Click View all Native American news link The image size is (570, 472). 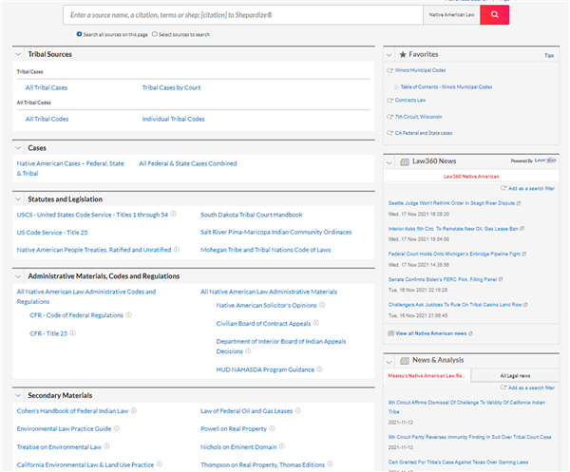click(430, 333)
